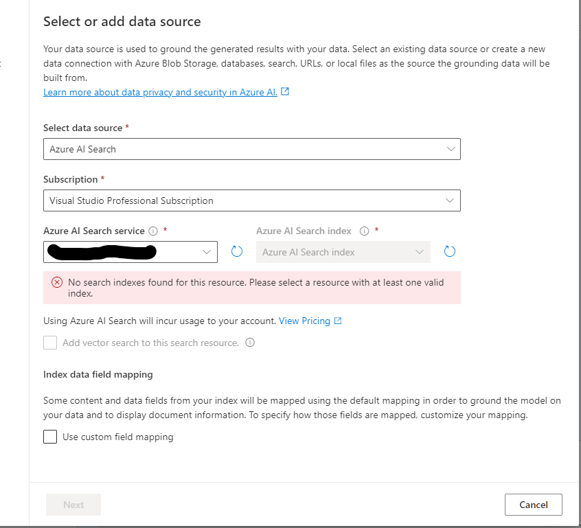The image size is (581, 528).
Task: Open data privacy and security learn more link
Action: [x=160, y=92]
